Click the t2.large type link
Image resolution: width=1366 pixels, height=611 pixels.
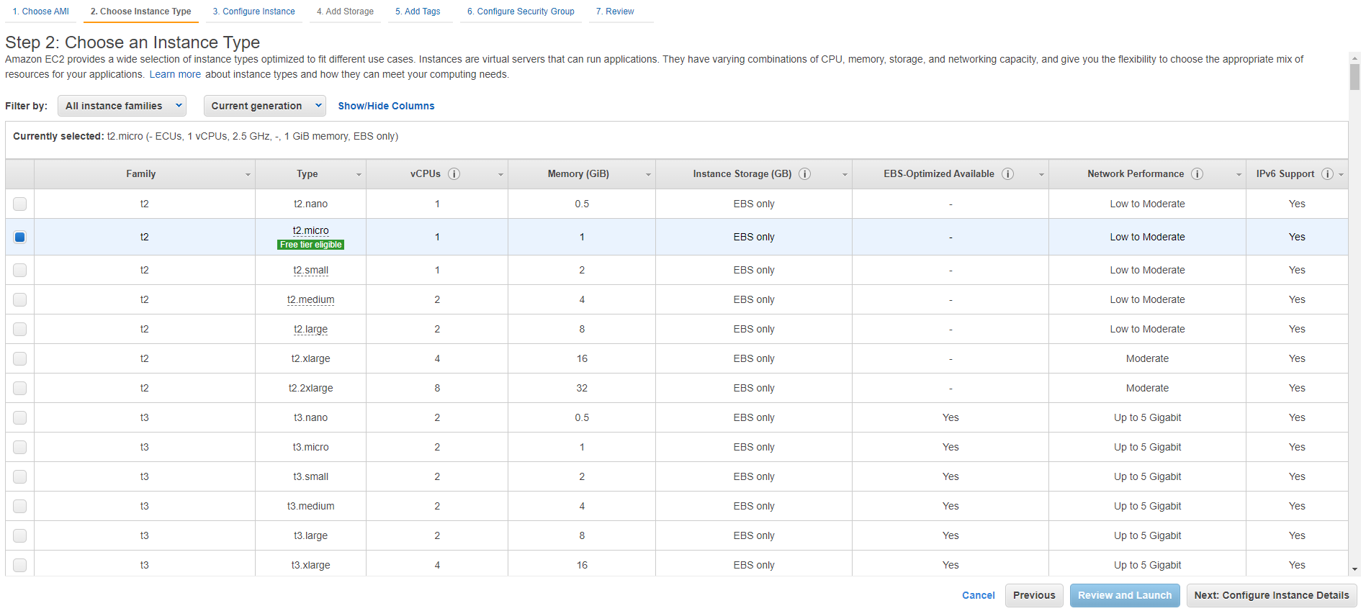(310, 329)
